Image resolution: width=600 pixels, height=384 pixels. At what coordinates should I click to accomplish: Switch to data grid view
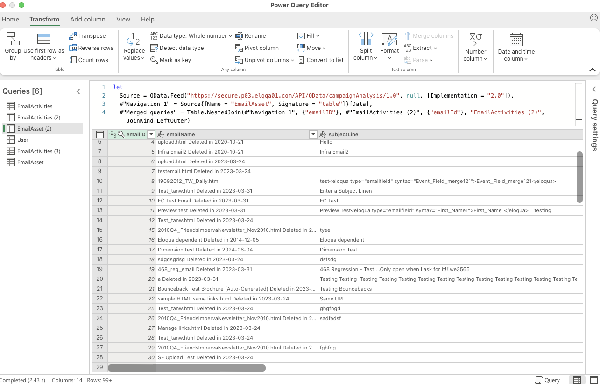(x=577, y=380)
